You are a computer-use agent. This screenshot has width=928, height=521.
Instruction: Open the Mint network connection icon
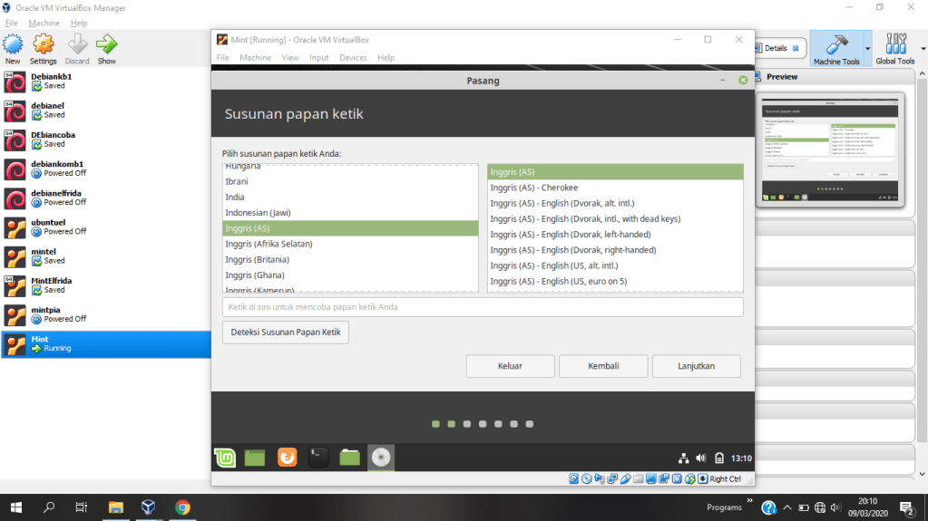click(x=684, y=458)
